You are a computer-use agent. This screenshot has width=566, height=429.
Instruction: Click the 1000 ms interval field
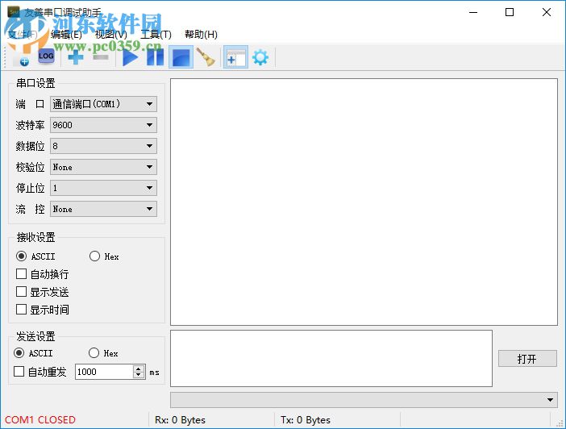104,372
